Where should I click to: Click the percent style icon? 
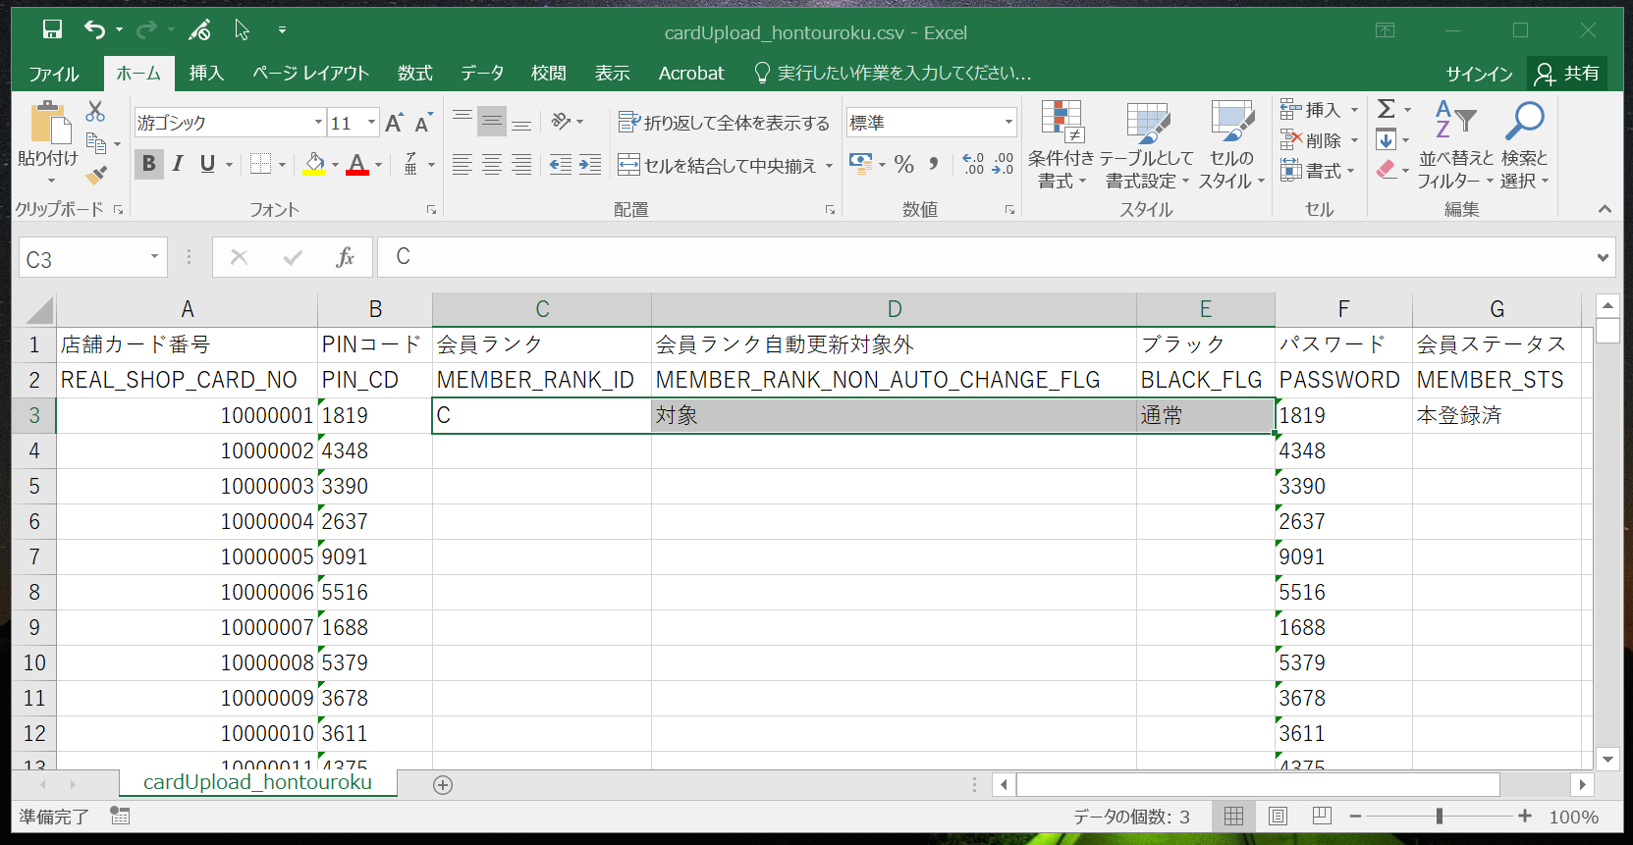pyautogui.click(x=904, y=165)
